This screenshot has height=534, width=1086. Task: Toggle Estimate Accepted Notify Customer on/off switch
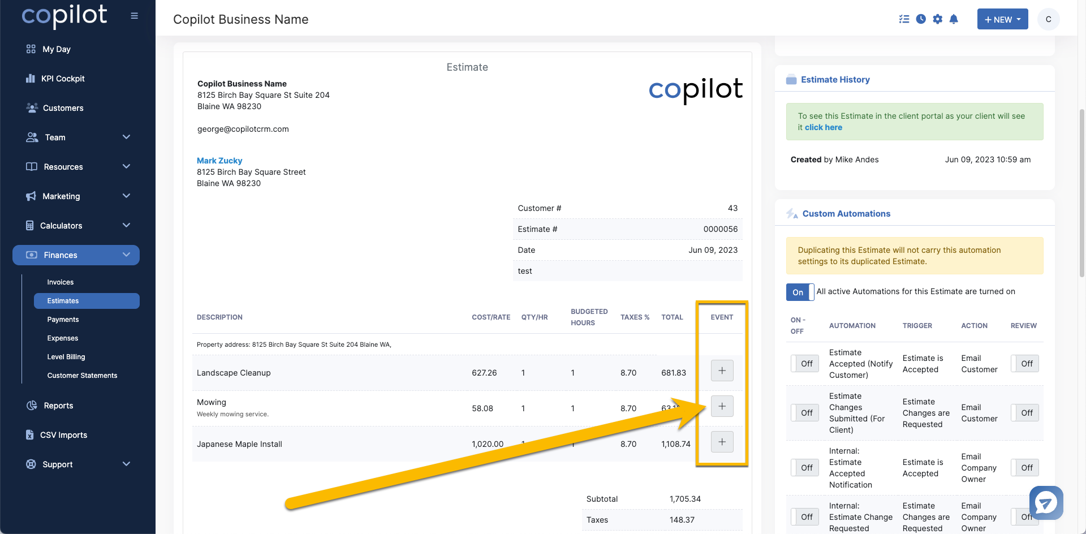point(805,364)
